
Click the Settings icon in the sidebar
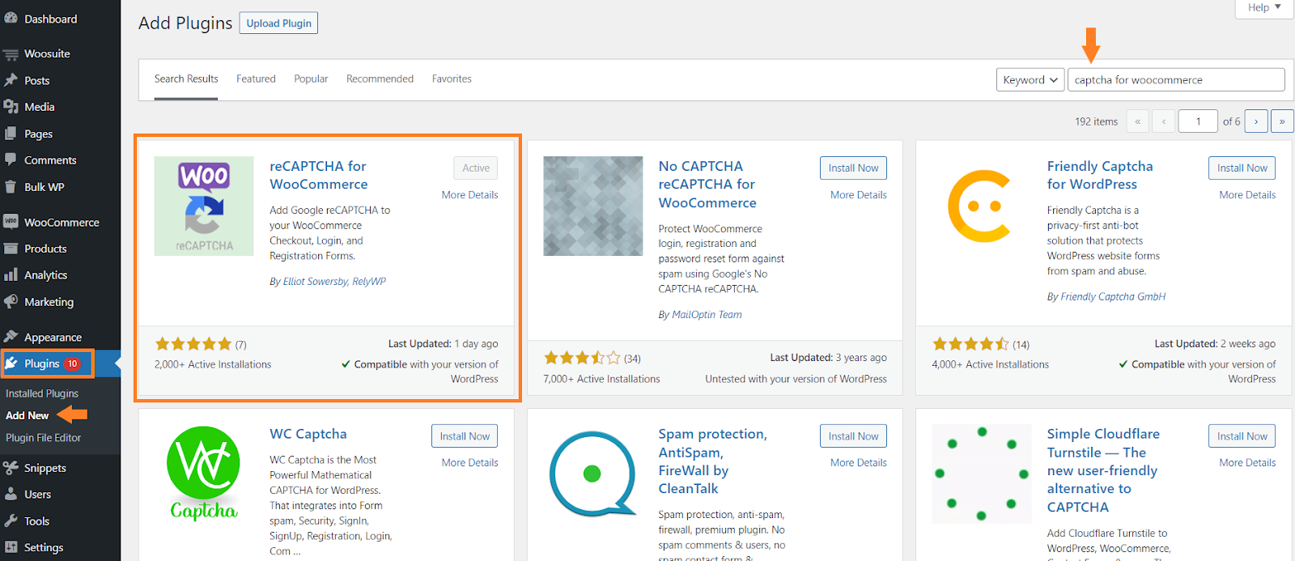[x=11, y=547]
